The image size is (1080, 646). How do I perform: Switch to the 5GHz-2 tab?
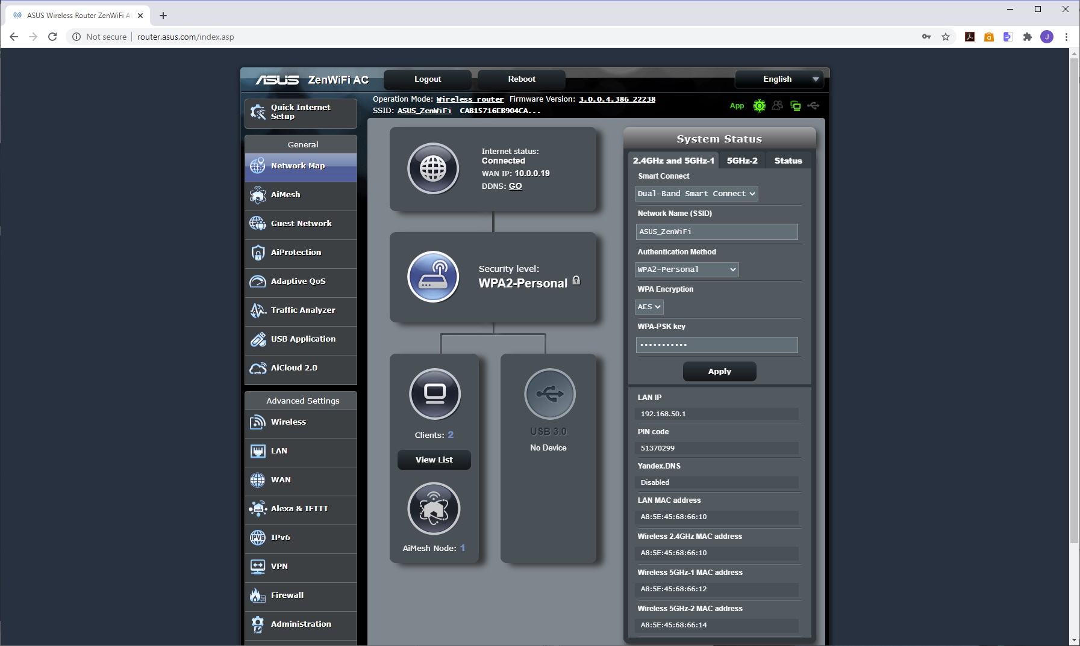(x=741, y=161)
